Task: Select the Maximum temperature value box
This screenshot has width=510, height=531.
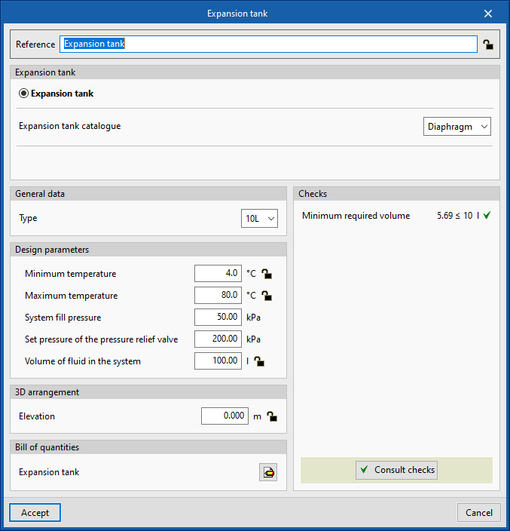Action: click(x=218, y=296)
